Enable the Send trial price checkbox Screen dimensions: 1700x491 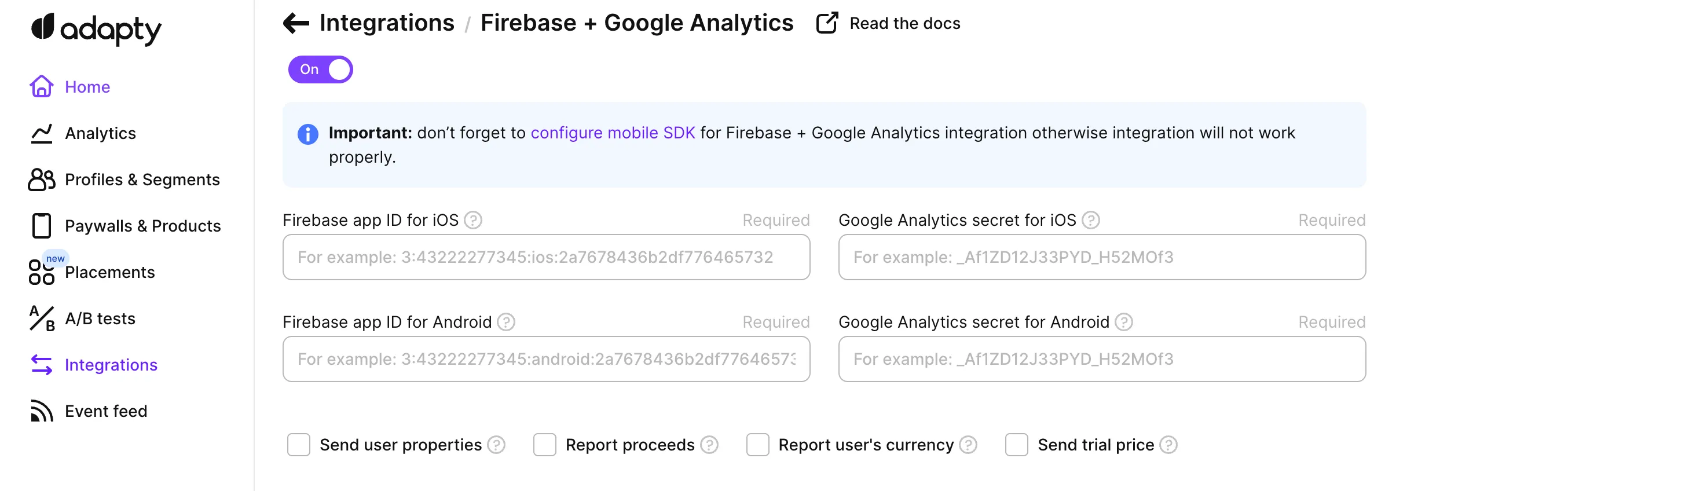point(1017,445)
